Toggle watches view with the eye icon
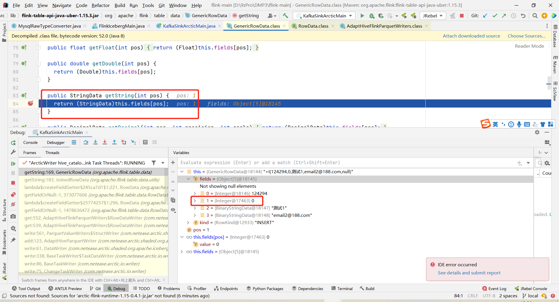Image resolution: width=559 pixels, height=302 pixels. point(173,210)
